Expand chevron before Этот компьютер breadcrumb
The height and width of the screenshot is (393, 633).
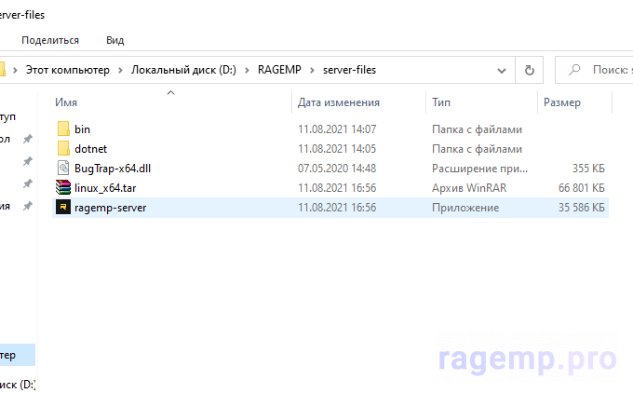pos(15,70)
